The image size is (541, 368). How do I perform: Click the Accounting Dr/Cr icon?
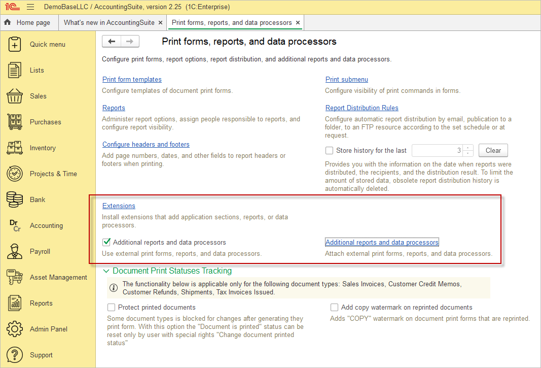15,225
